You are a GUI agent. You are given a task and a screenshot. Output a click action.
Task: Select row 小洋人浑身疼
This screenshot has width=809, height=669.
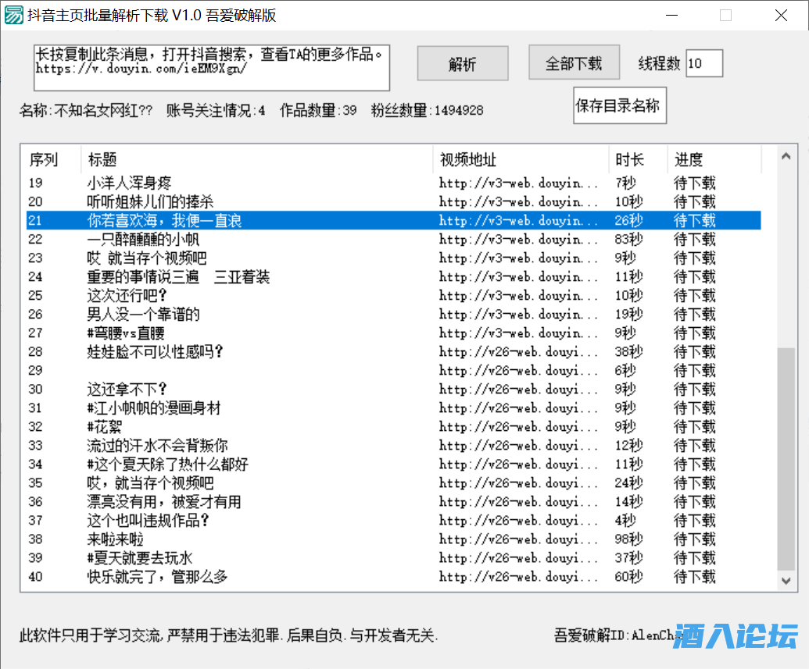394,183
